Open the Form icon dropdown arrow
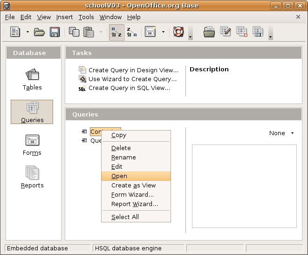The image size is (308, 255). tap(163, 32)
